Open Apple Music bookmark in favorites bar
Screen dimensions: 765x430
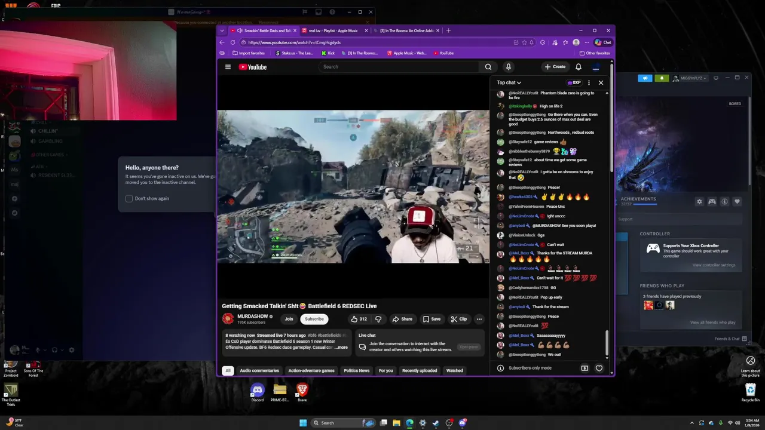pos(406,53)
